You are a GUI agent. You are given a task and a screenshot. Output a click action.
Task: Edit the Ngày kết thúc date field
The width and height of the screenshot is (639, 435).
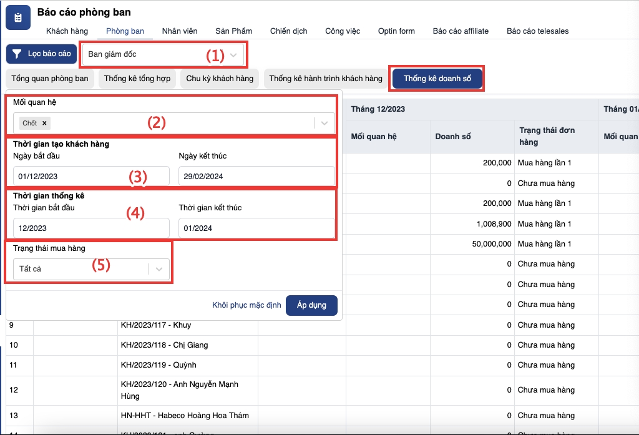(x=256, y=176)
